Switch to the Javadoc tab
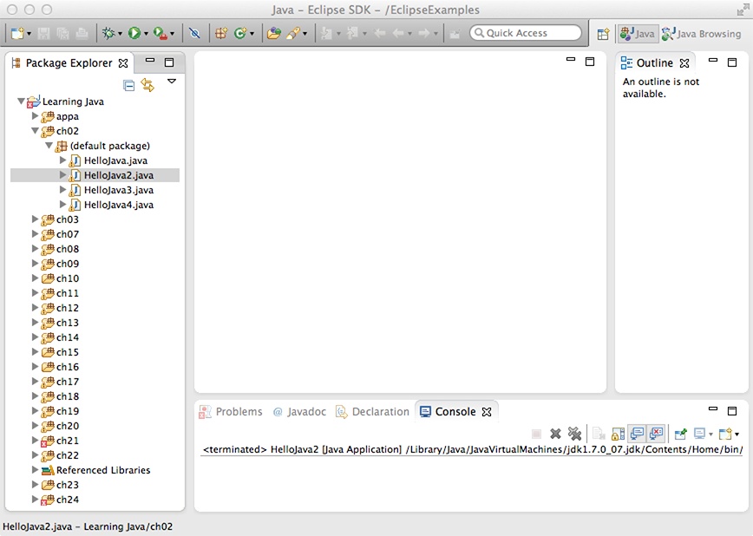The height and width of the screenshot is (536, 753). [x=299, y=412]
